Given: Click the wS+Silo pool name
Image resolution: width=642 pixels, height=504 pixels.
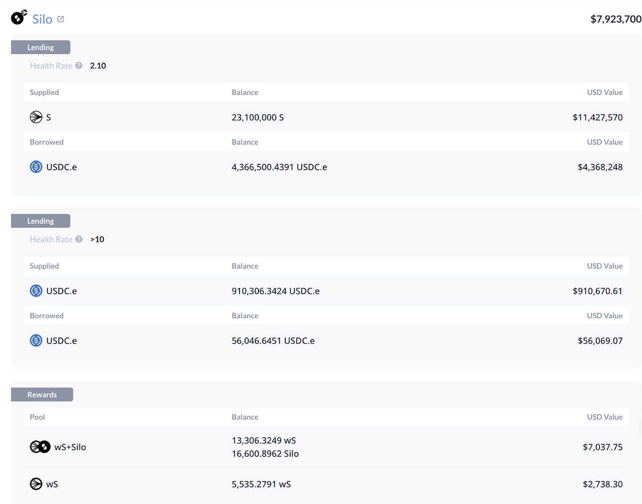Looking at the screenshot, I should [70, 447].
